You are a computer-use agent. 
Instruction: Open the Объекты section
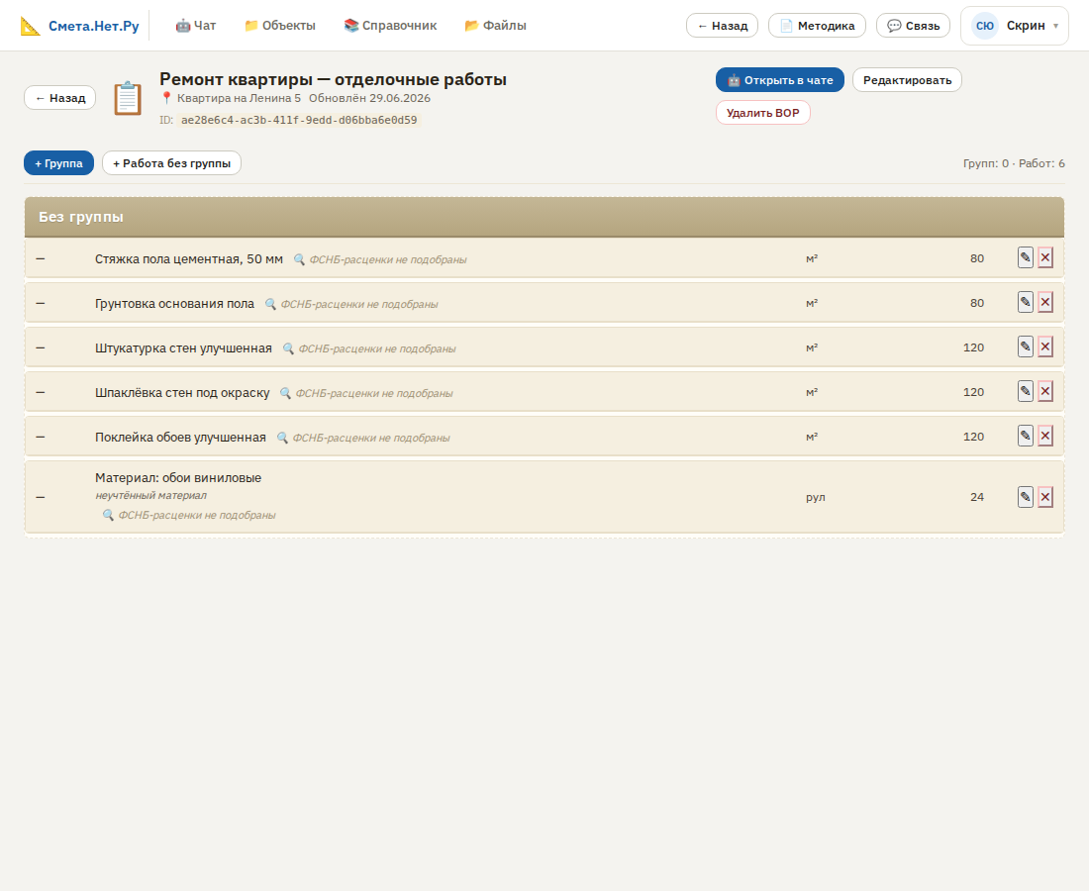[280, 26]
